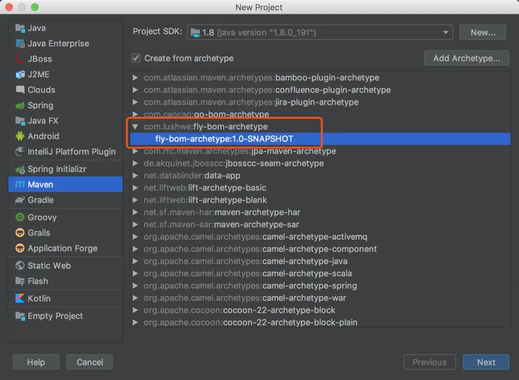Image resolution: width=519 pixels, height=380 pixels.
Task: Click the Gradle elephant icon
Action: point(20,200)
